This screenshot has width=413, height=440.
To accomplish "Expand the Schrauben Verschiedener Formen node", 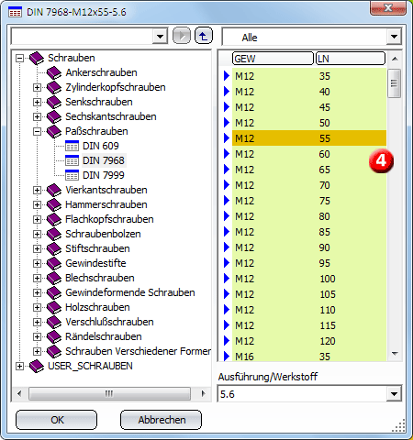I will click(37, 351).
